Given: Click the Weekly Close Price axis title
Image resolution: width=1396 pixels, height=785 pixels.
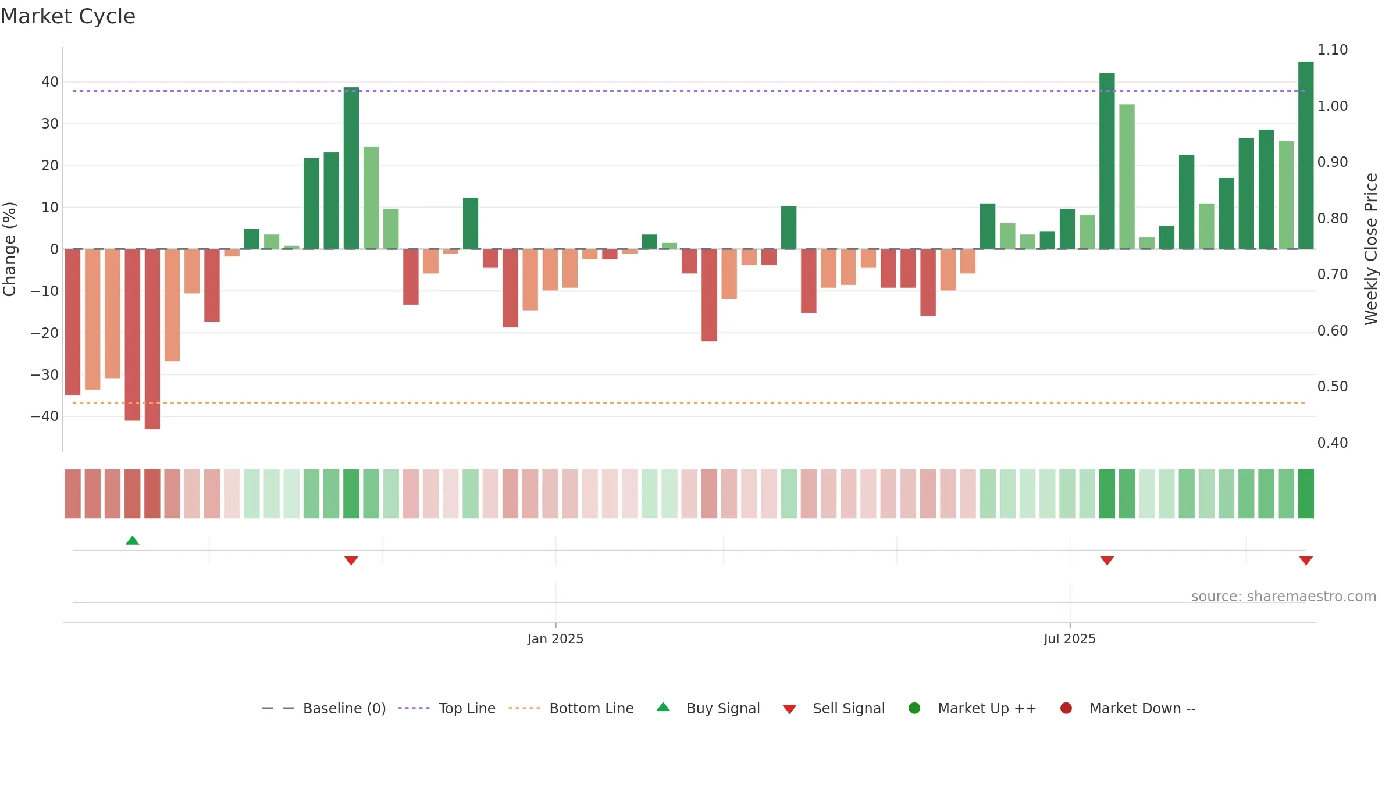Looking at the screenshot, I should [1371, 249].
